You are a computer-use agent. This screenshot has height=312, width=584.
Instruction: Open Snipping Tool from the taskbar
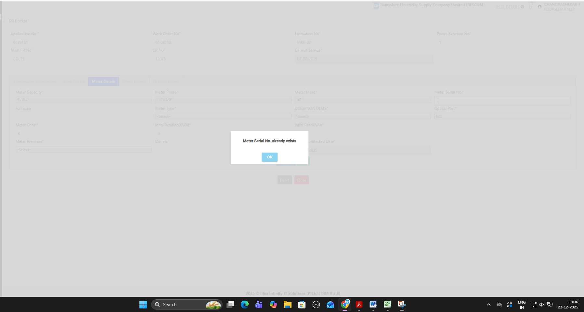(x=402, y=305)
